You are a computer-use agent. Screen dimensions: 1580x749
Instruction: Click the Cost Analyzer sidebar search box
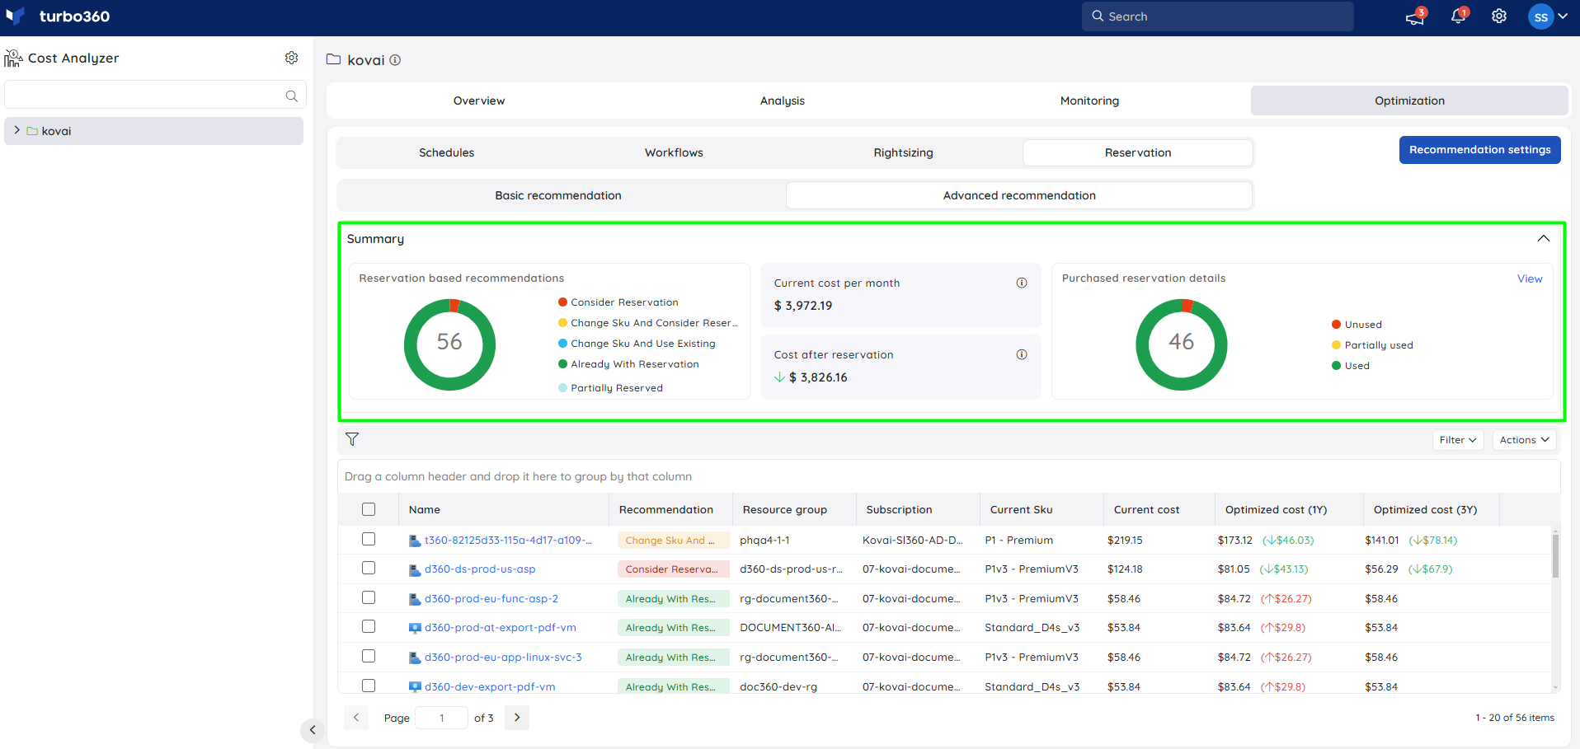point(155,95)
